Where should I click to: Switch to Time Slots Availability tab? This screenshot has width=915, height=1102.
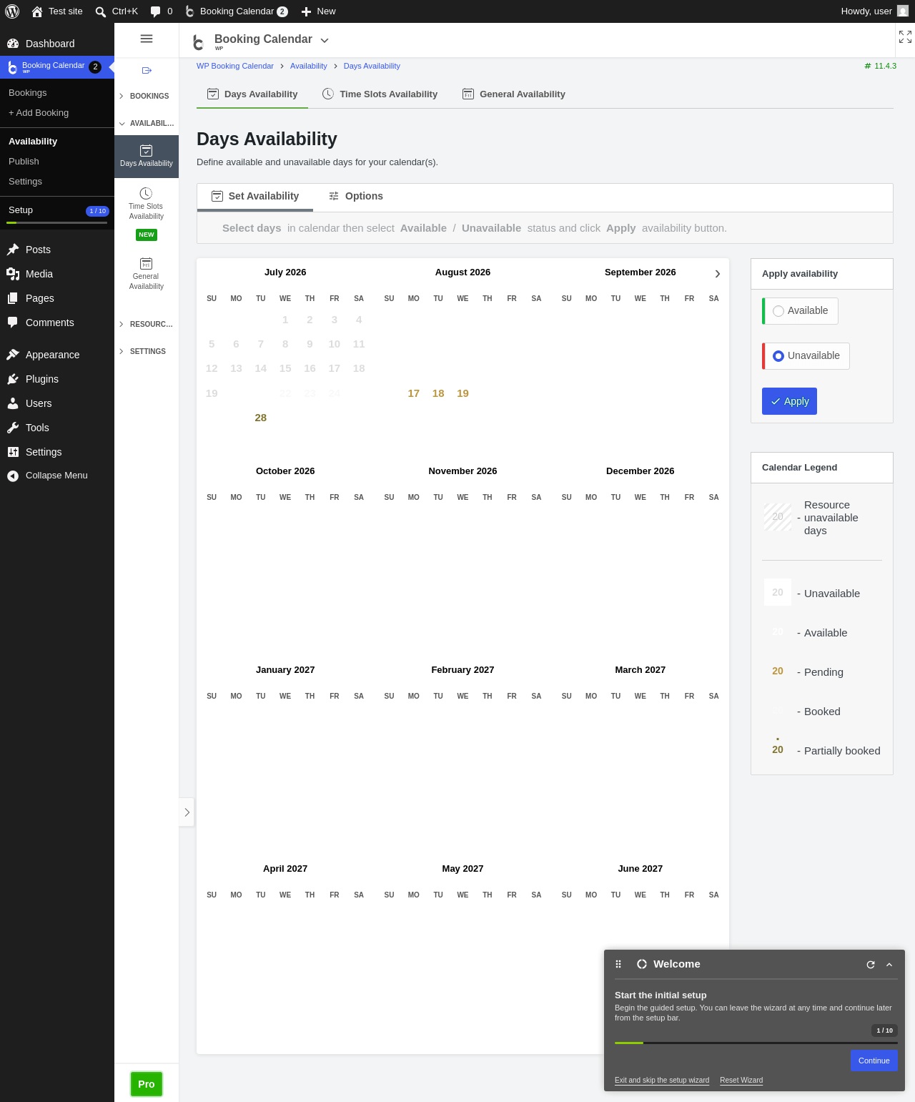coord(380,94)
